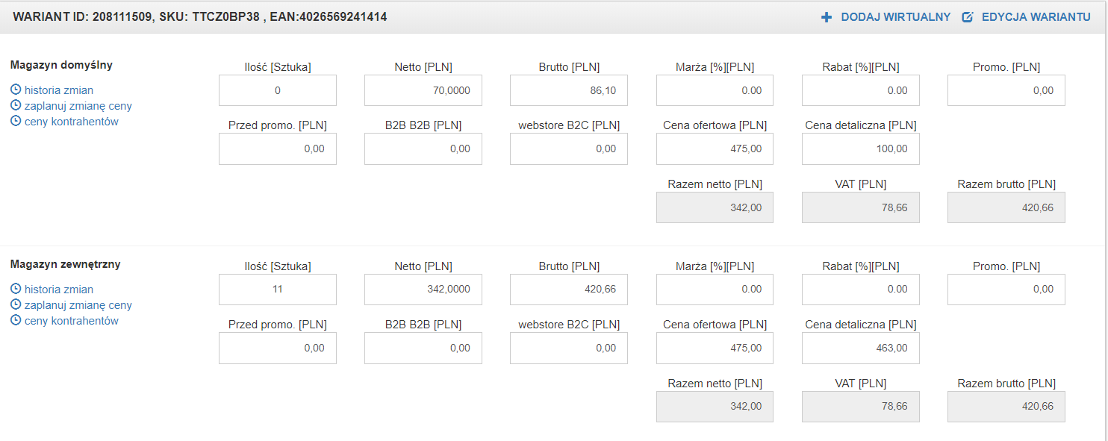
Task: Select Cena detaliczna field showing 463,00
Action: pyautogui.click(x=860, y=348)
